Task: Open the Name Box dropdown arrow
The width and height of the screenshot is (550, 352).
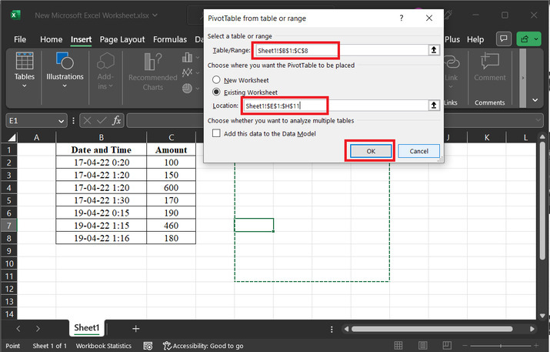Action: point(62,121)
